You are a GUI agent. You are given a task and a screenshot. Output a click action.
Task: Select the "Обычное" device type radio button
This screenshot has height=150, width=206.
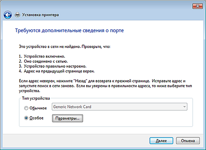pos(26,108)
